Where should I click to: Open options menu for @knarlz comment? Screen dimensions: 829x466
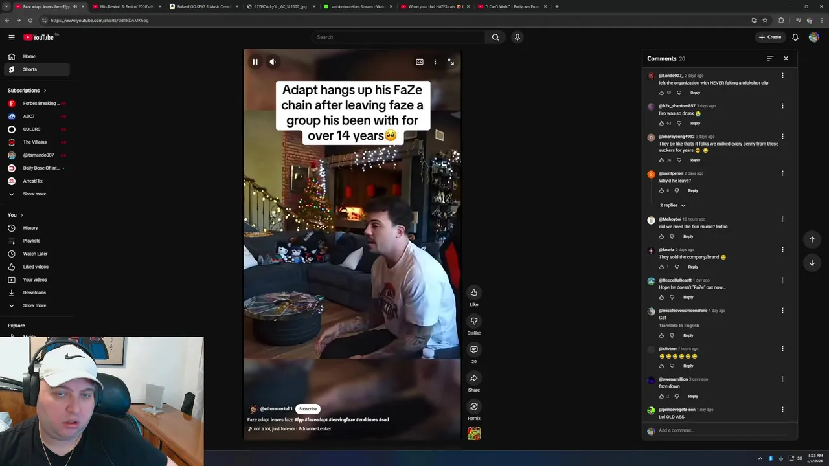click(x=782, y=250)
